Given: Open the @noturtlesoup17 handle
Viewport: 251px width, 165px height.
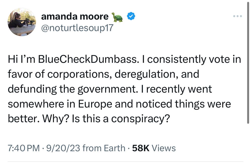Looking at the screenshot, I should (x=77, y=28).
